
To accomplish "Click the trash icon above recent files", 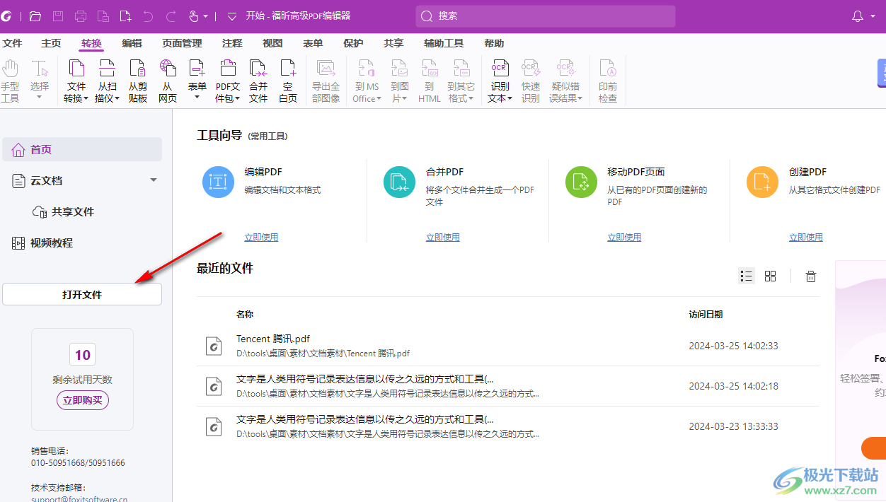I will (x=811, y=276).
